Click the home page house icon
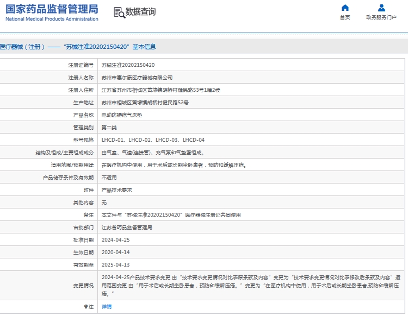408x316 pixels. [x=345, y=8]
